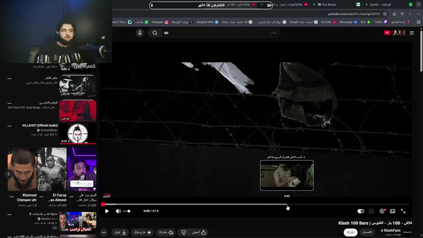
Task: Click the share button below video
Action: coord(166,232)
